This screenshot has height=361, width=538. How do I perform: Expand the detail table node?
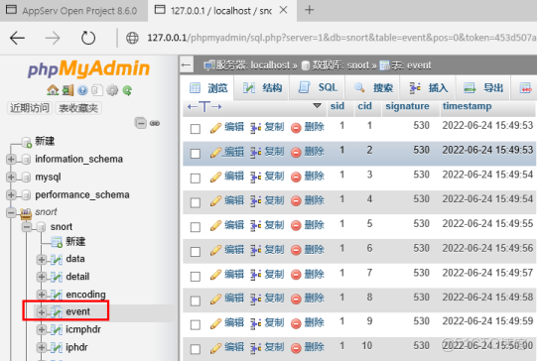point(42,277)
